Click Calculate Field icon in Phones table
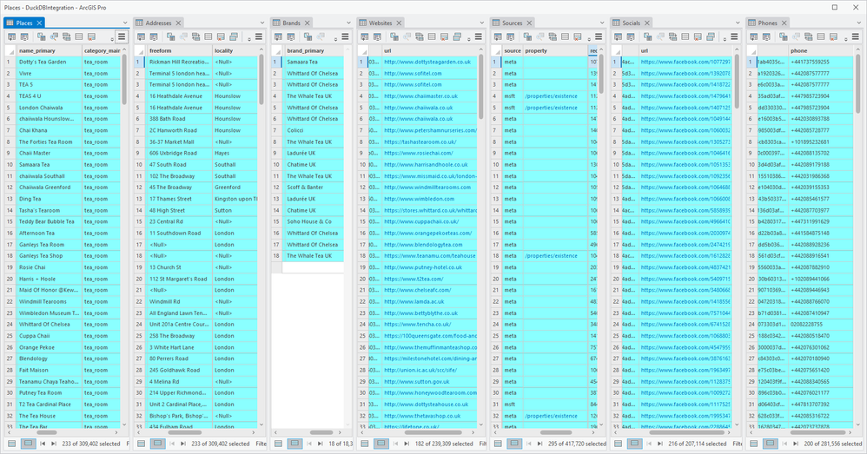The image size is (867, 454). coord(766,36)
